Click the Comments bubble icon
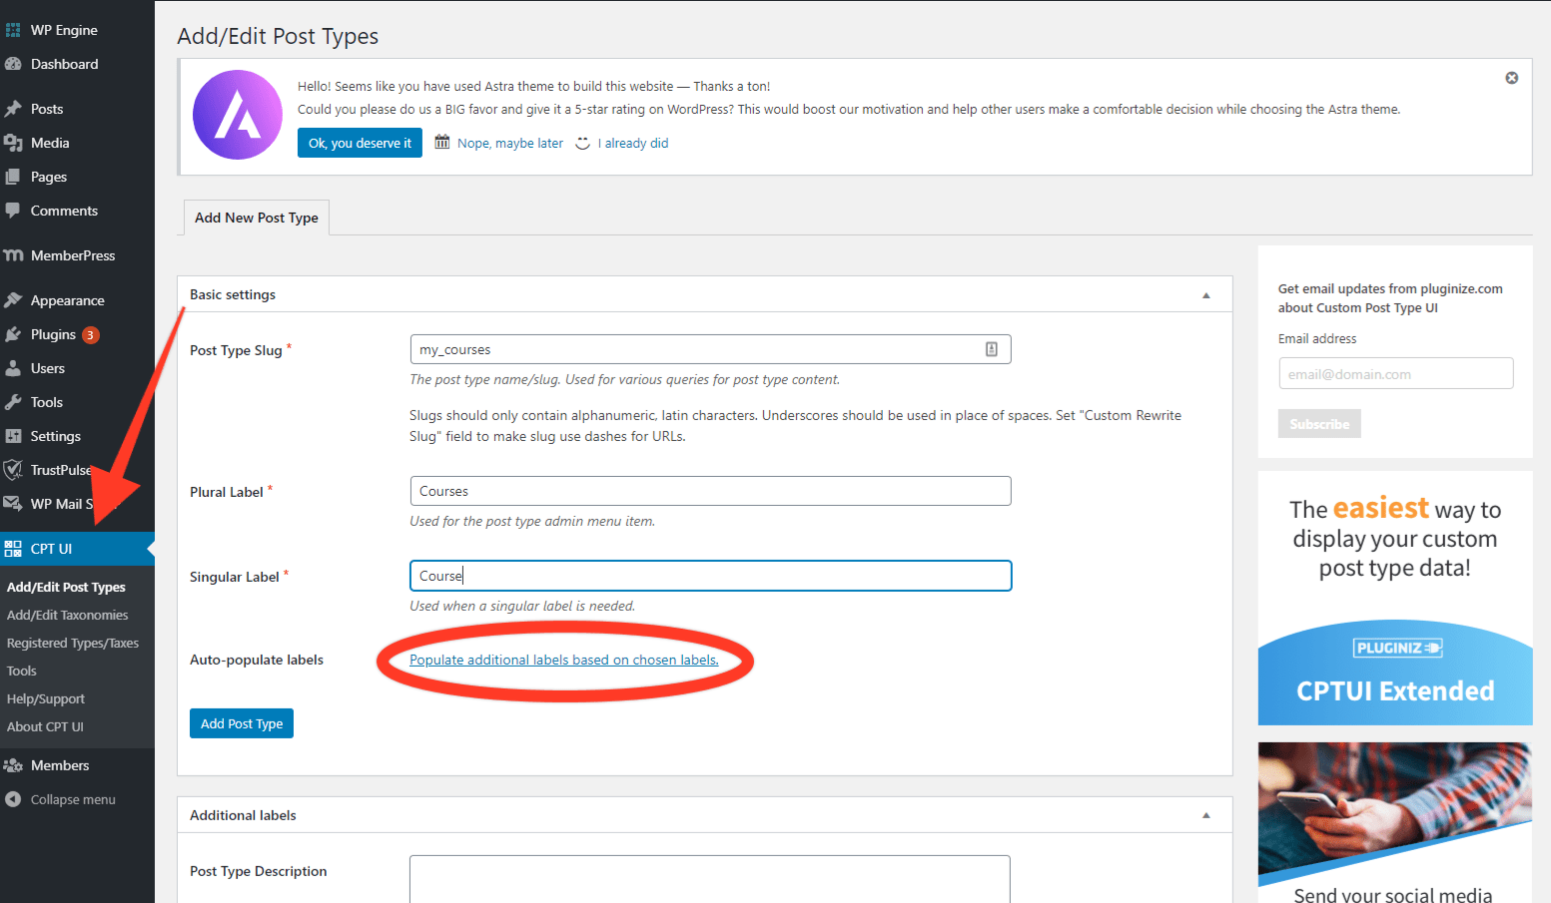Viewport: 1551px width, 903px height. 13,211
